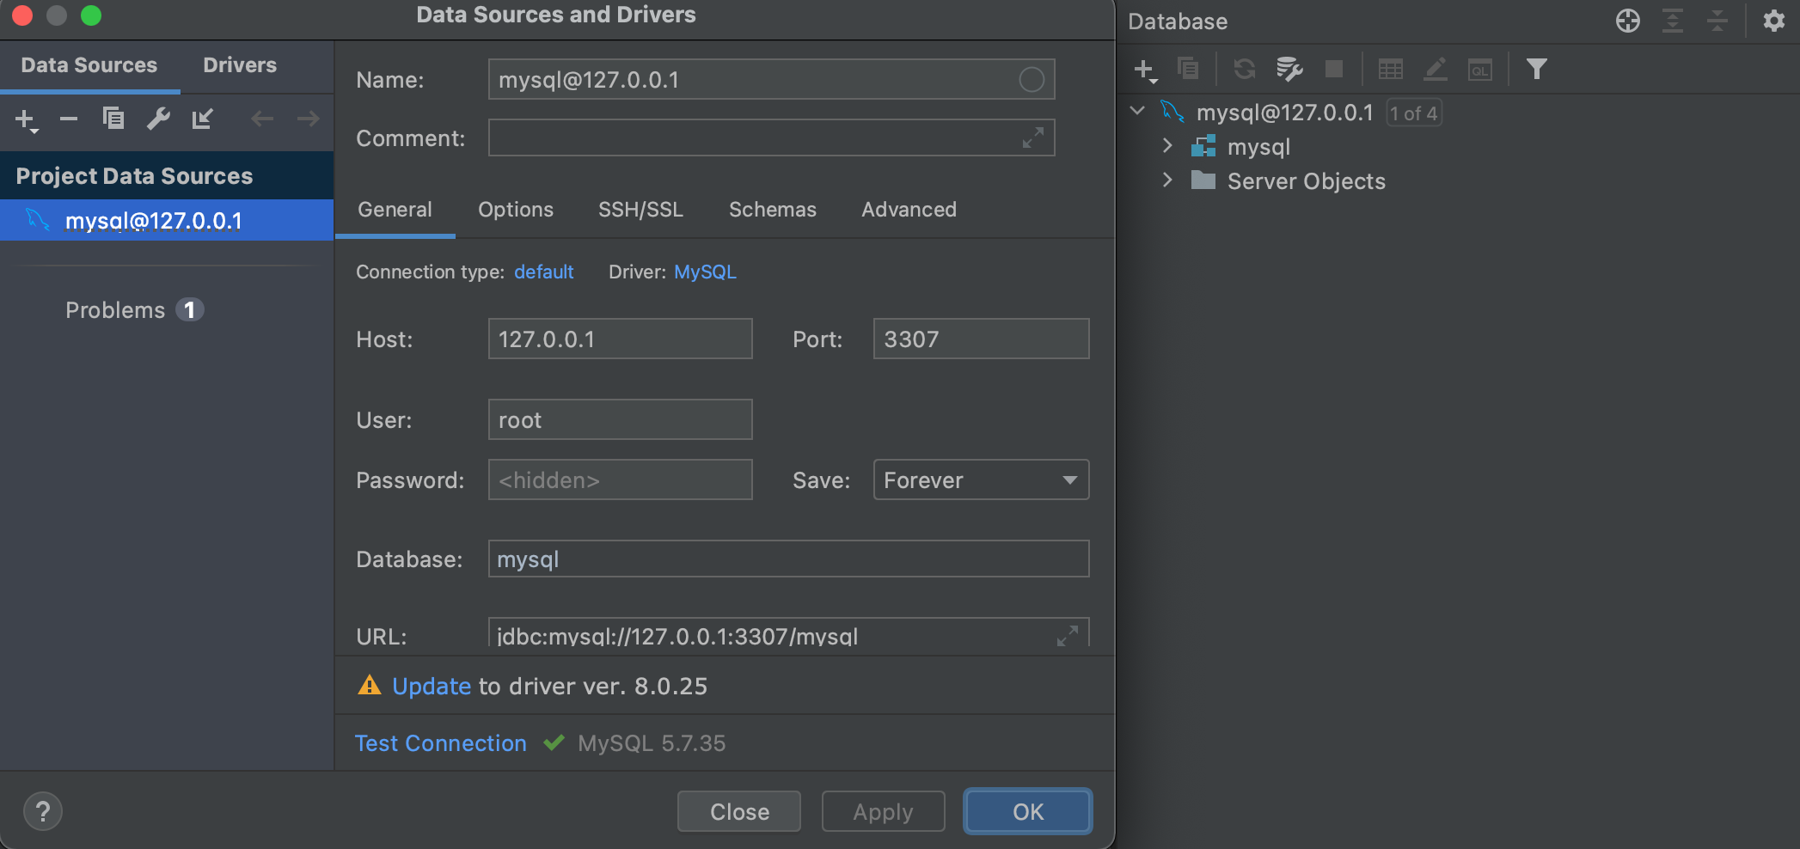Image resolution: width=1800 pixels, height=849 pixels.
Task: Open the Database panel settings gear
Action: click(1773, 21)
